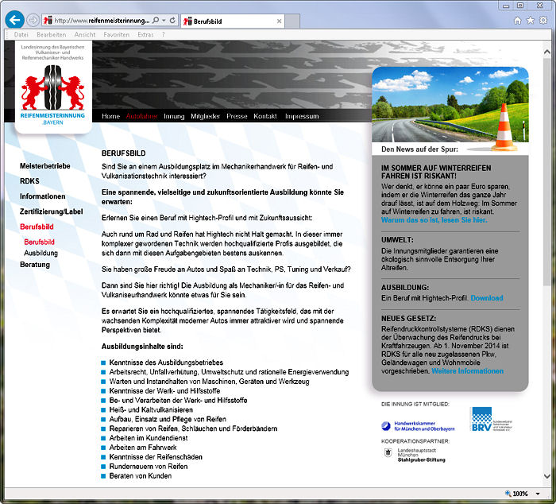The width and height of the screenshot is (556, 504).
Task: Click 'Warum das so ist, lesen Sie hier.' link
Action: pos(434,220)
